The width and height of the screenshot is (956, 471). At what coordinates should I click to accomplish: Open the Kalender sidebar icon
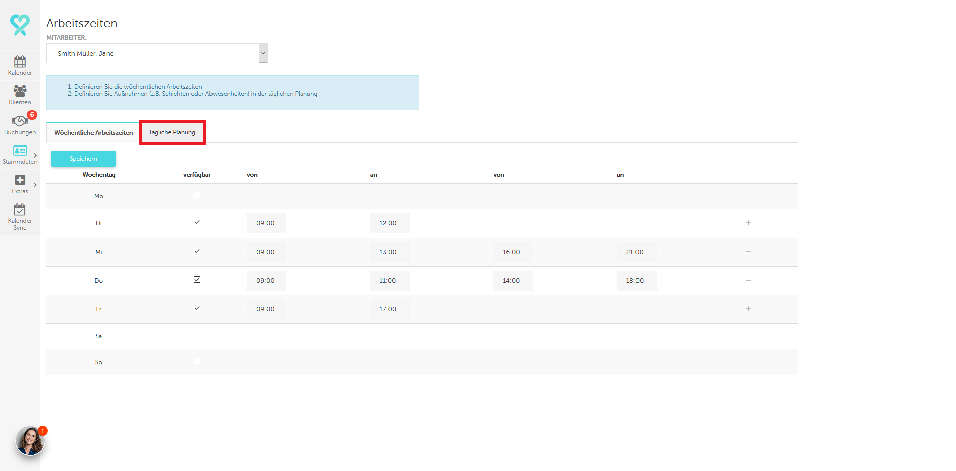click(20, 62)
